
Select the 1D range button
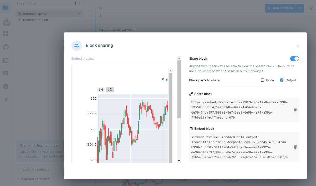pos(110,90)
